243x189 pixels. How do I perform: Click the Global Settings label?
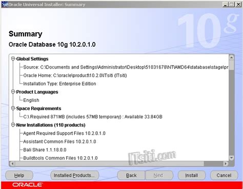[x=32, y=59]
